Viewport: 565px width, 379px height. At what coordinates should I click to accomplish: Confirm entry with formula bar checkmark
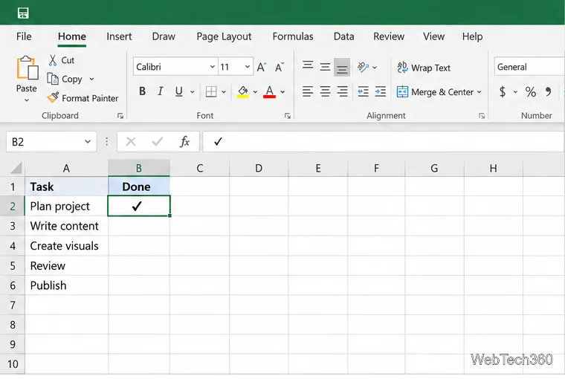click(158, 142)
